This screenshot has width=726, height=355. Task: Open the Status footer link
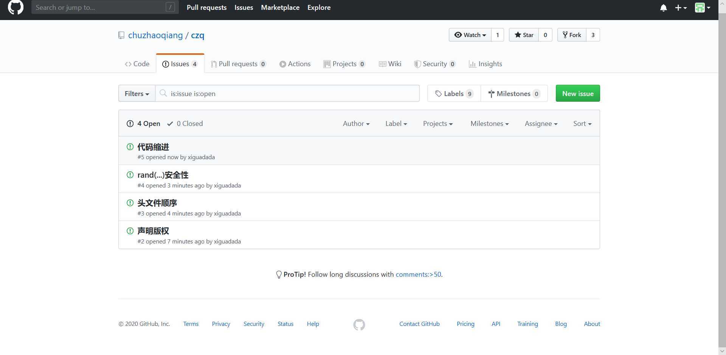pos(285,324)
